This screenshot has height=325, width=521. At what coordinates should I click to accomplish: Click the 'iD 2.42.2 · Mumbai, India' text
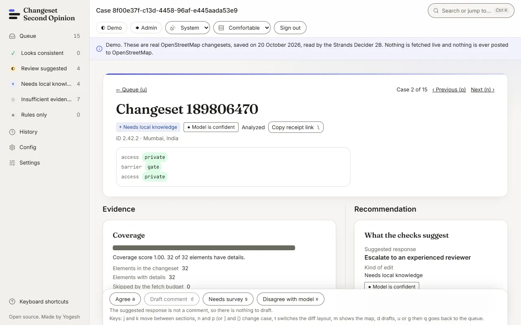(x=147, y=138)
